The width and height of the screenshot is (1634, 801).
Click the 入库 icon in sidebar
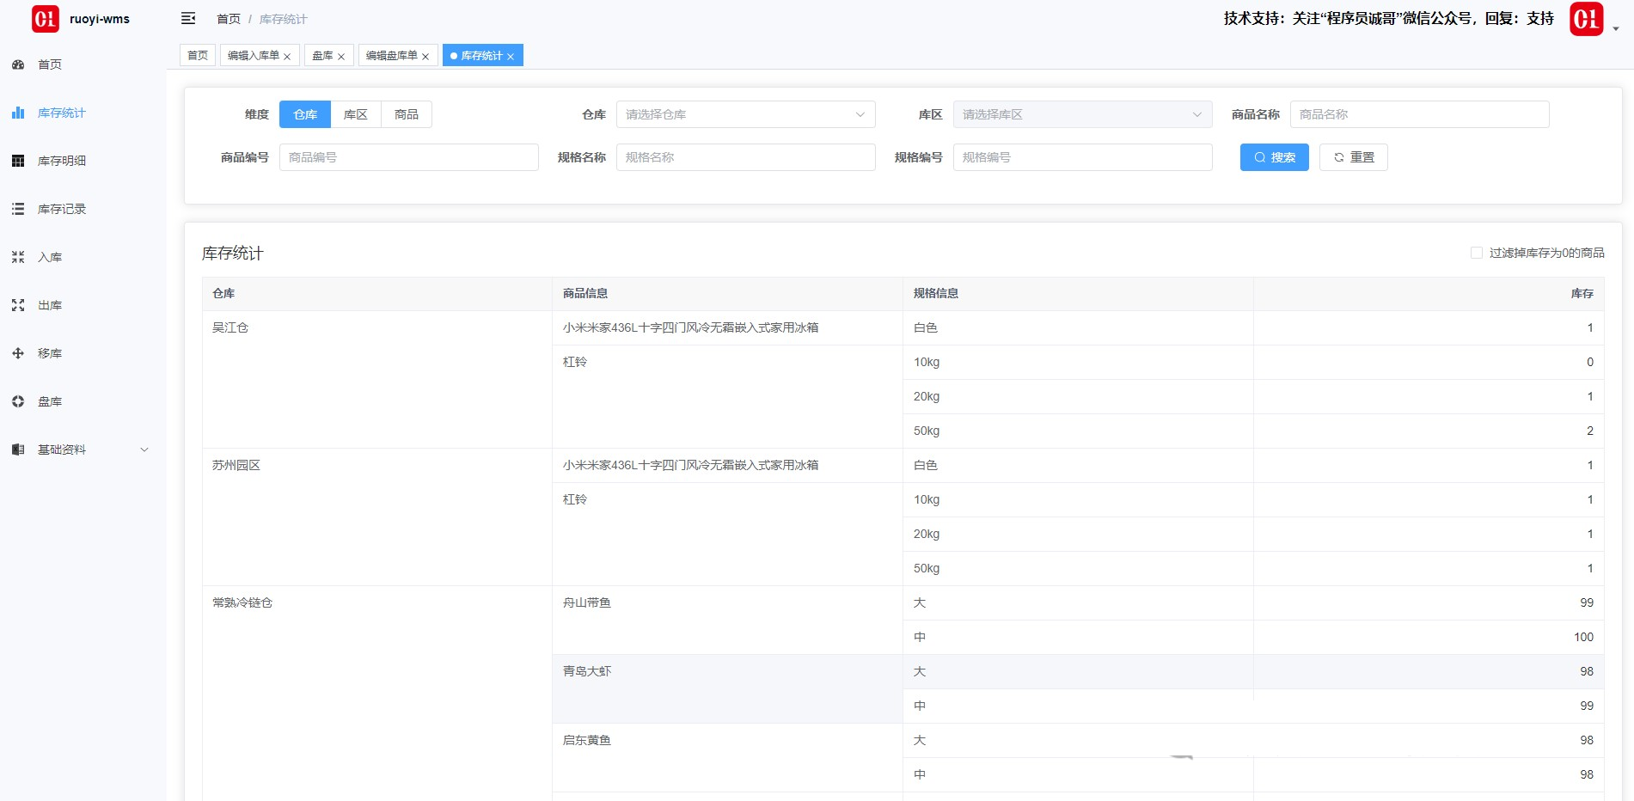[18, 257]
